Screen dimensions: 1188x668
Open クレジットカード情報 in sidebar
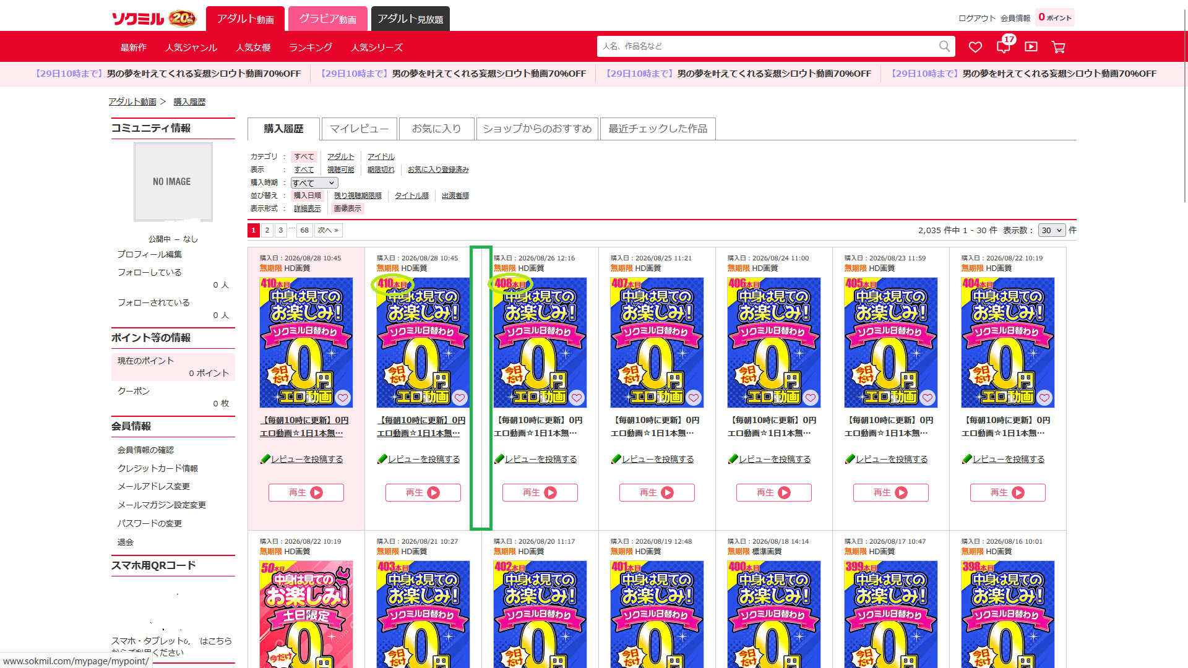point(158,468)
